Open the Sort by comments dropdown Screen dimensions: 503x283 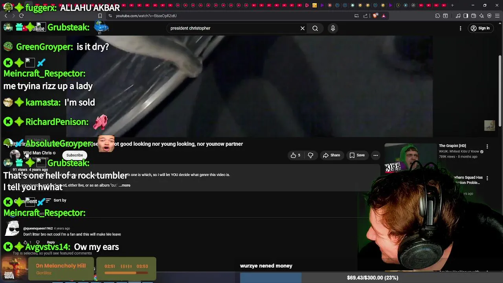click(x=56, y=200)
